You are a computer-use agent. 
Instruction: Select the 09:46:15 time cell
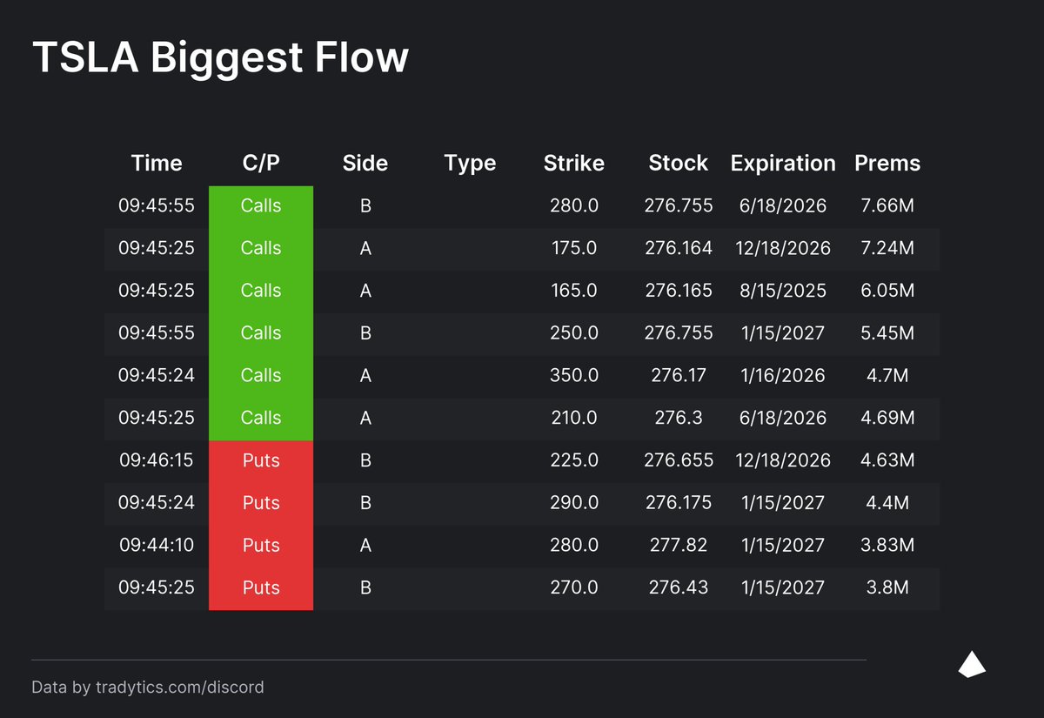157,460
